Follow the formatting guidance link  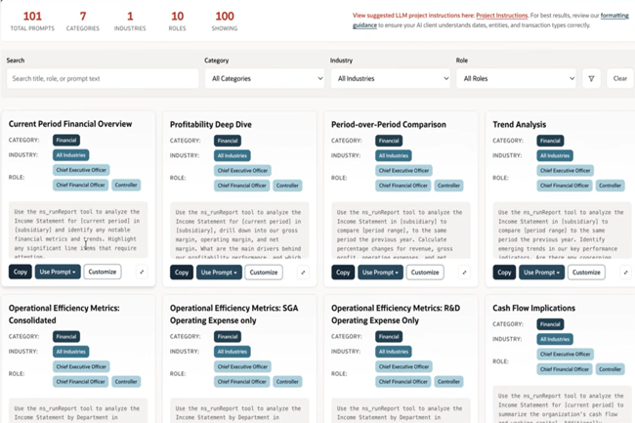614,16
